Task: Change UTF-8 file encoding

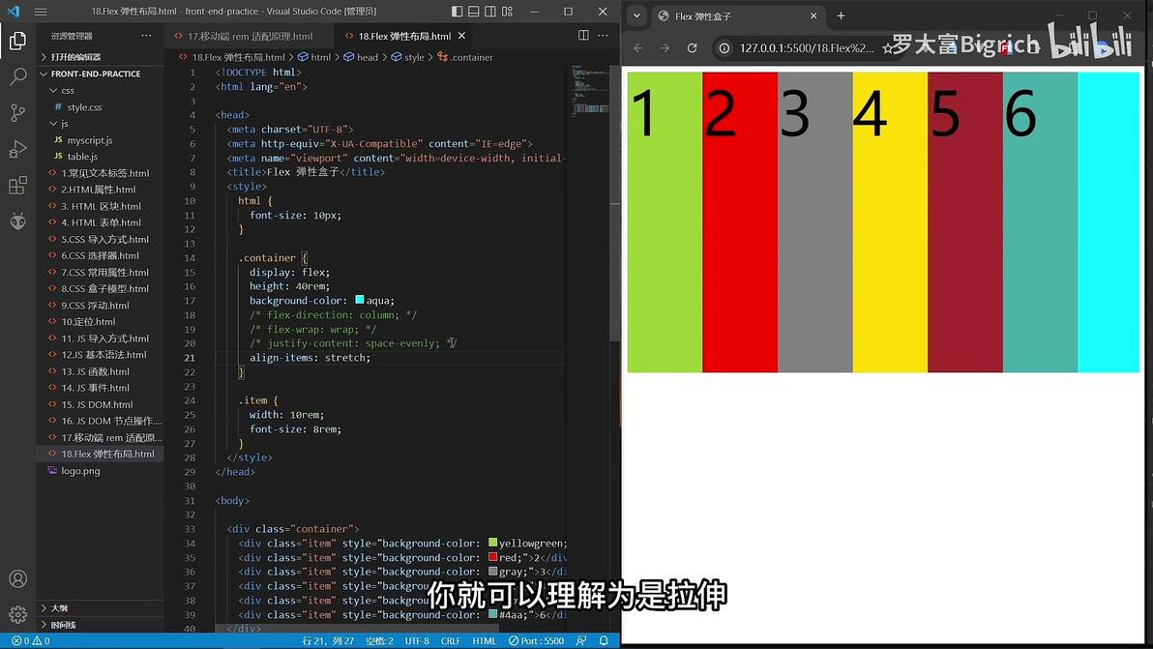Action: point(417,641)
